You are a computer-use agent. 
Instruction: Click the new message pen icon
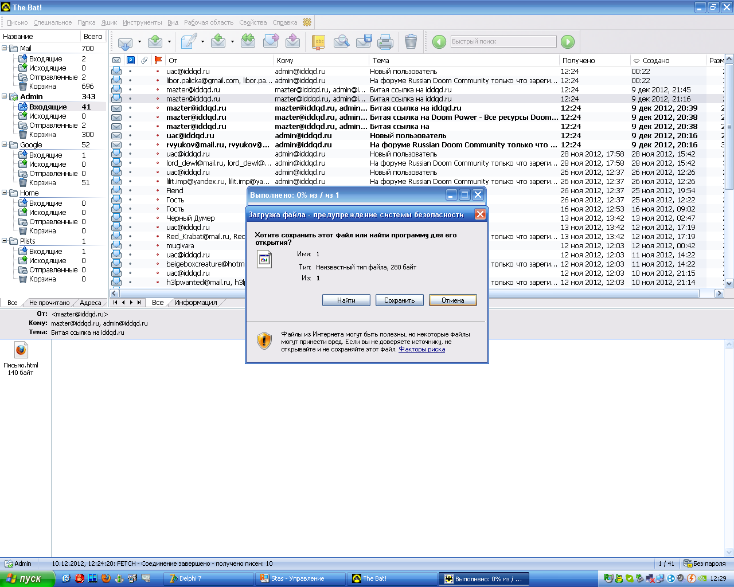tap(189, 42)
